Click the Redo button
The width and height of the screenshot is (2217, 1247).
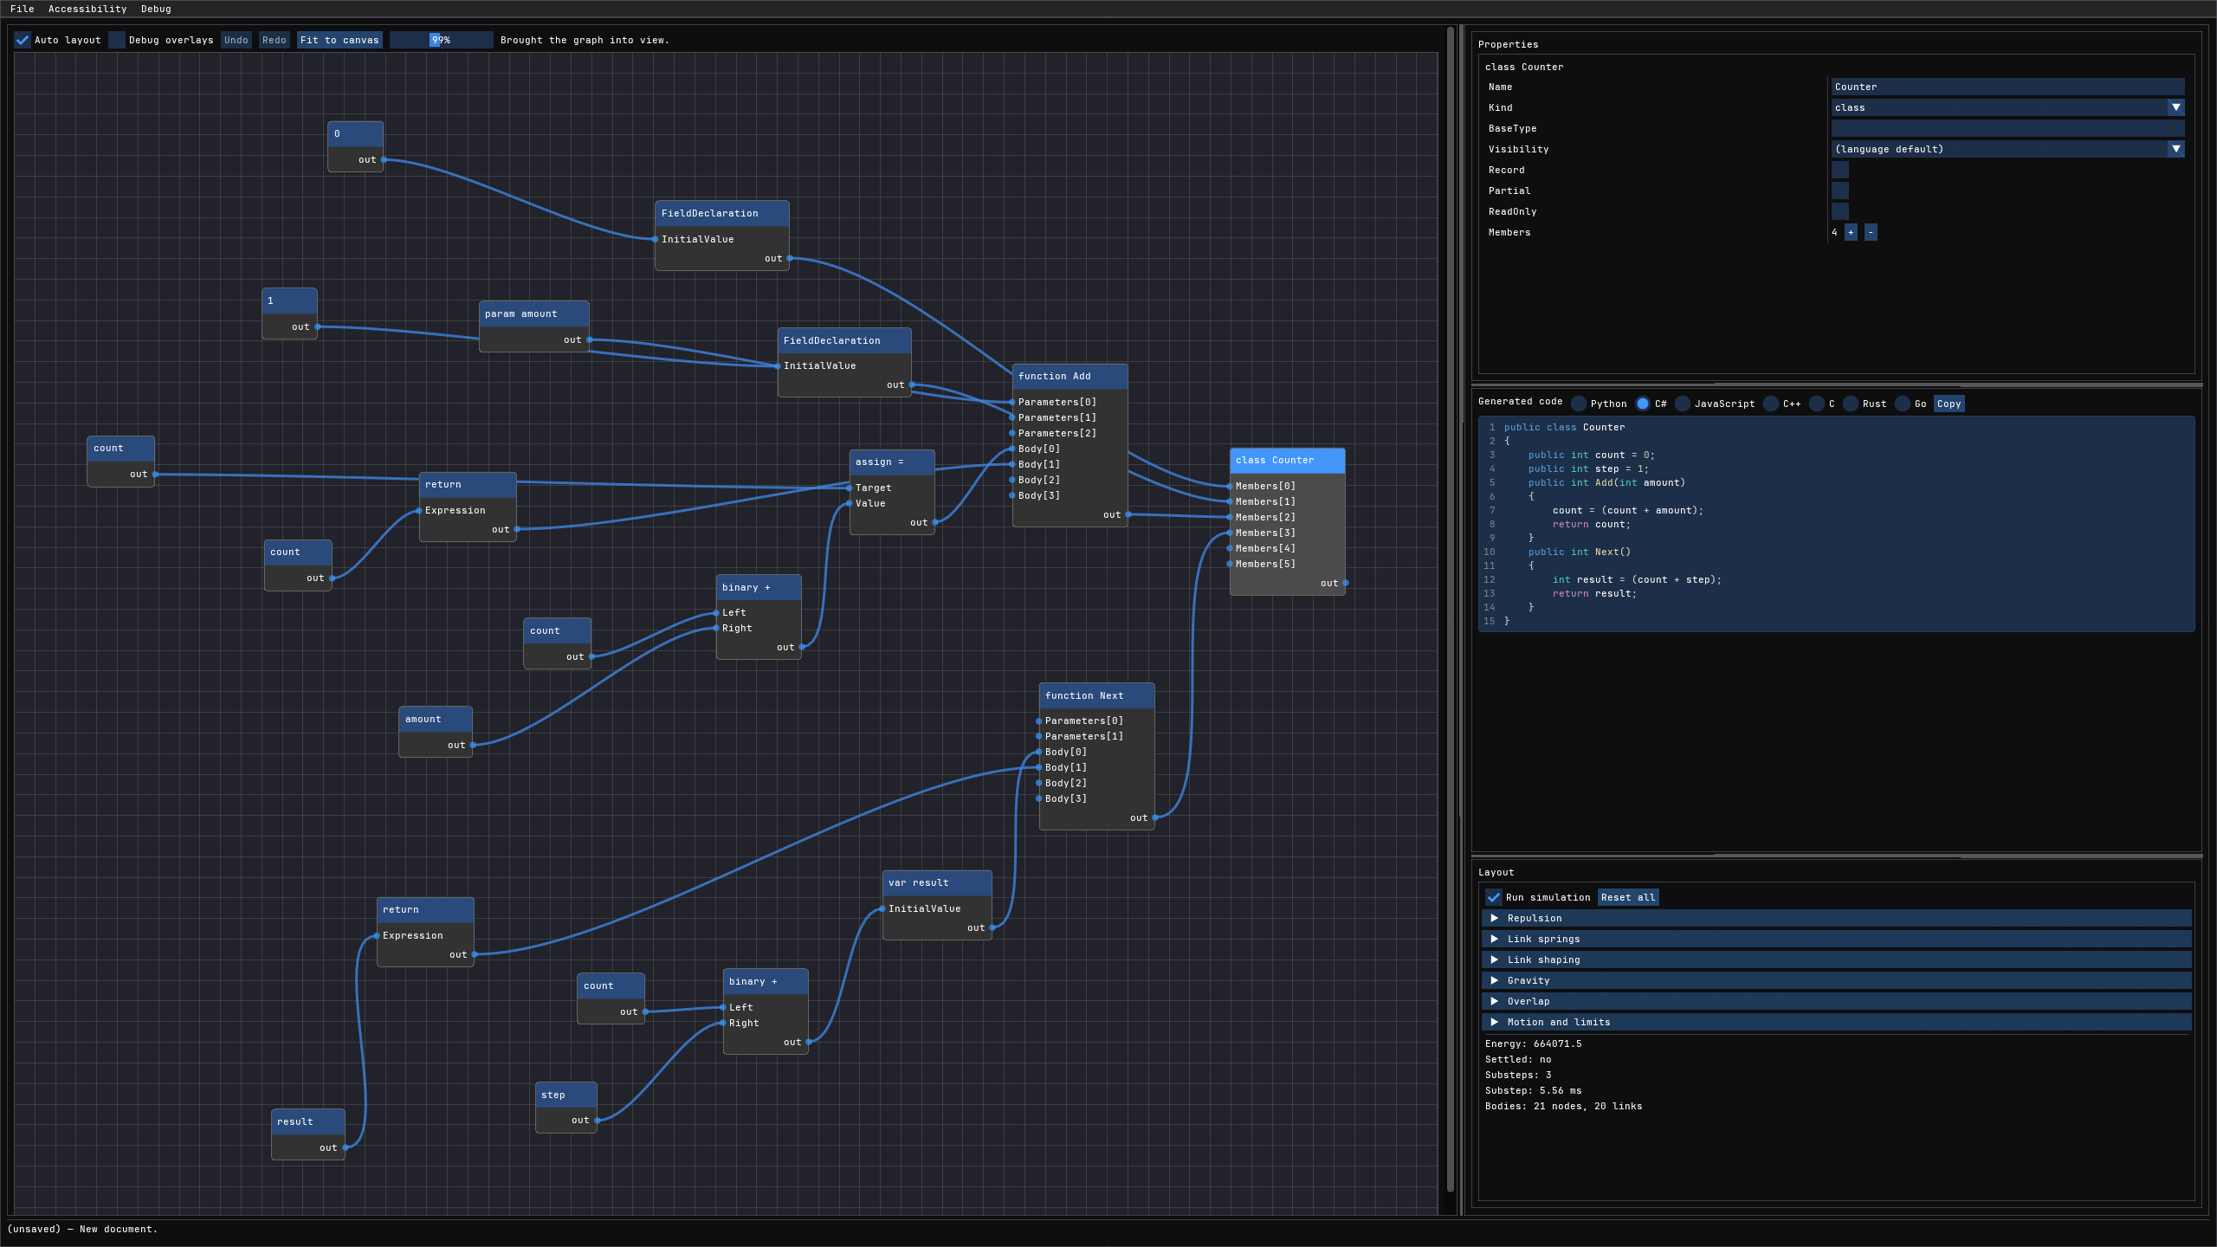click(x=274, y=40)
